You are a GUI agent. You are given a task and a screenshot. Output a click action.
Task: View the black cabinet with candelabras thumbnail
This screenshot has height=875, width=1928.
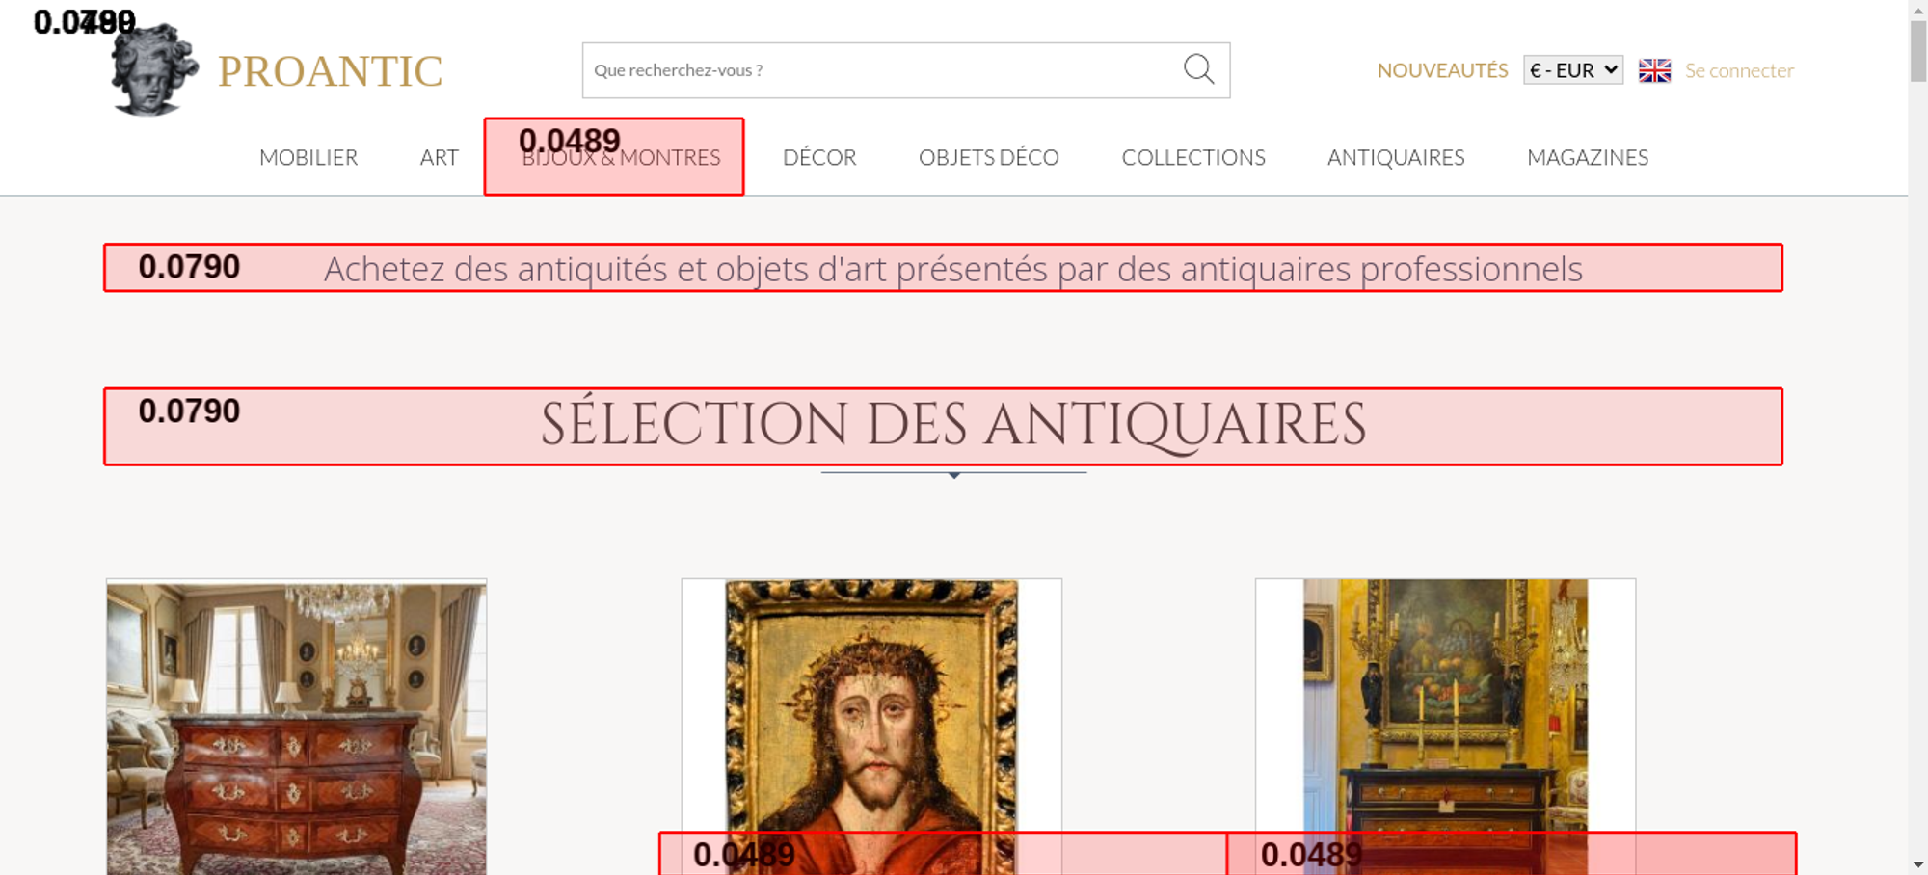tap(1445, 703)
